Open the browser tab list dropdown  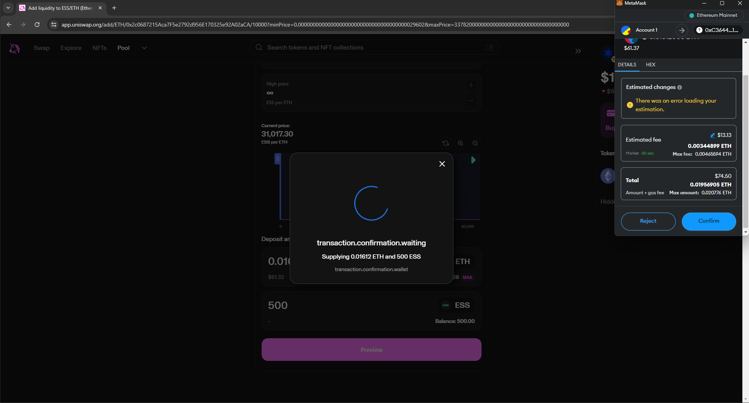(x=8, y=8)
